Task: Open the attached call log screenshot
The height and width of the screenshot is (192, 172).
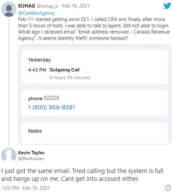Action: tap(95, 94)
